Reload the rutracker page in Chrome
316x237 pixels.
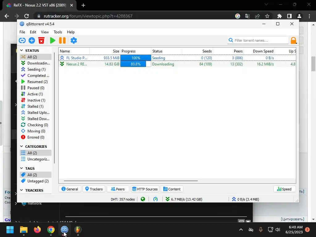click(27, 16)
